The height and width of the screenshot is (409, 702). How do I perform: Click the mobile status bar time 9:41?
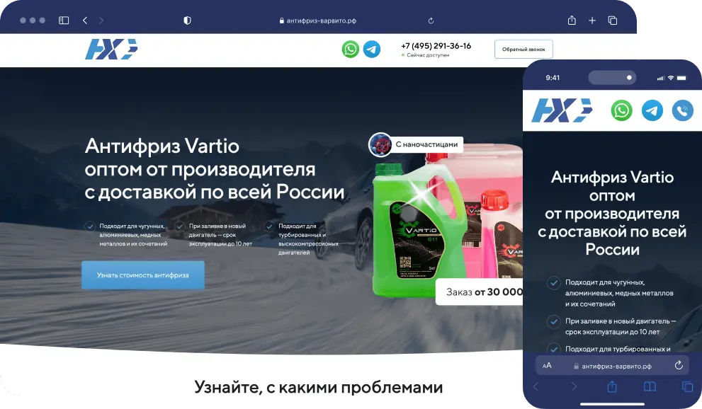click(553, 78)
